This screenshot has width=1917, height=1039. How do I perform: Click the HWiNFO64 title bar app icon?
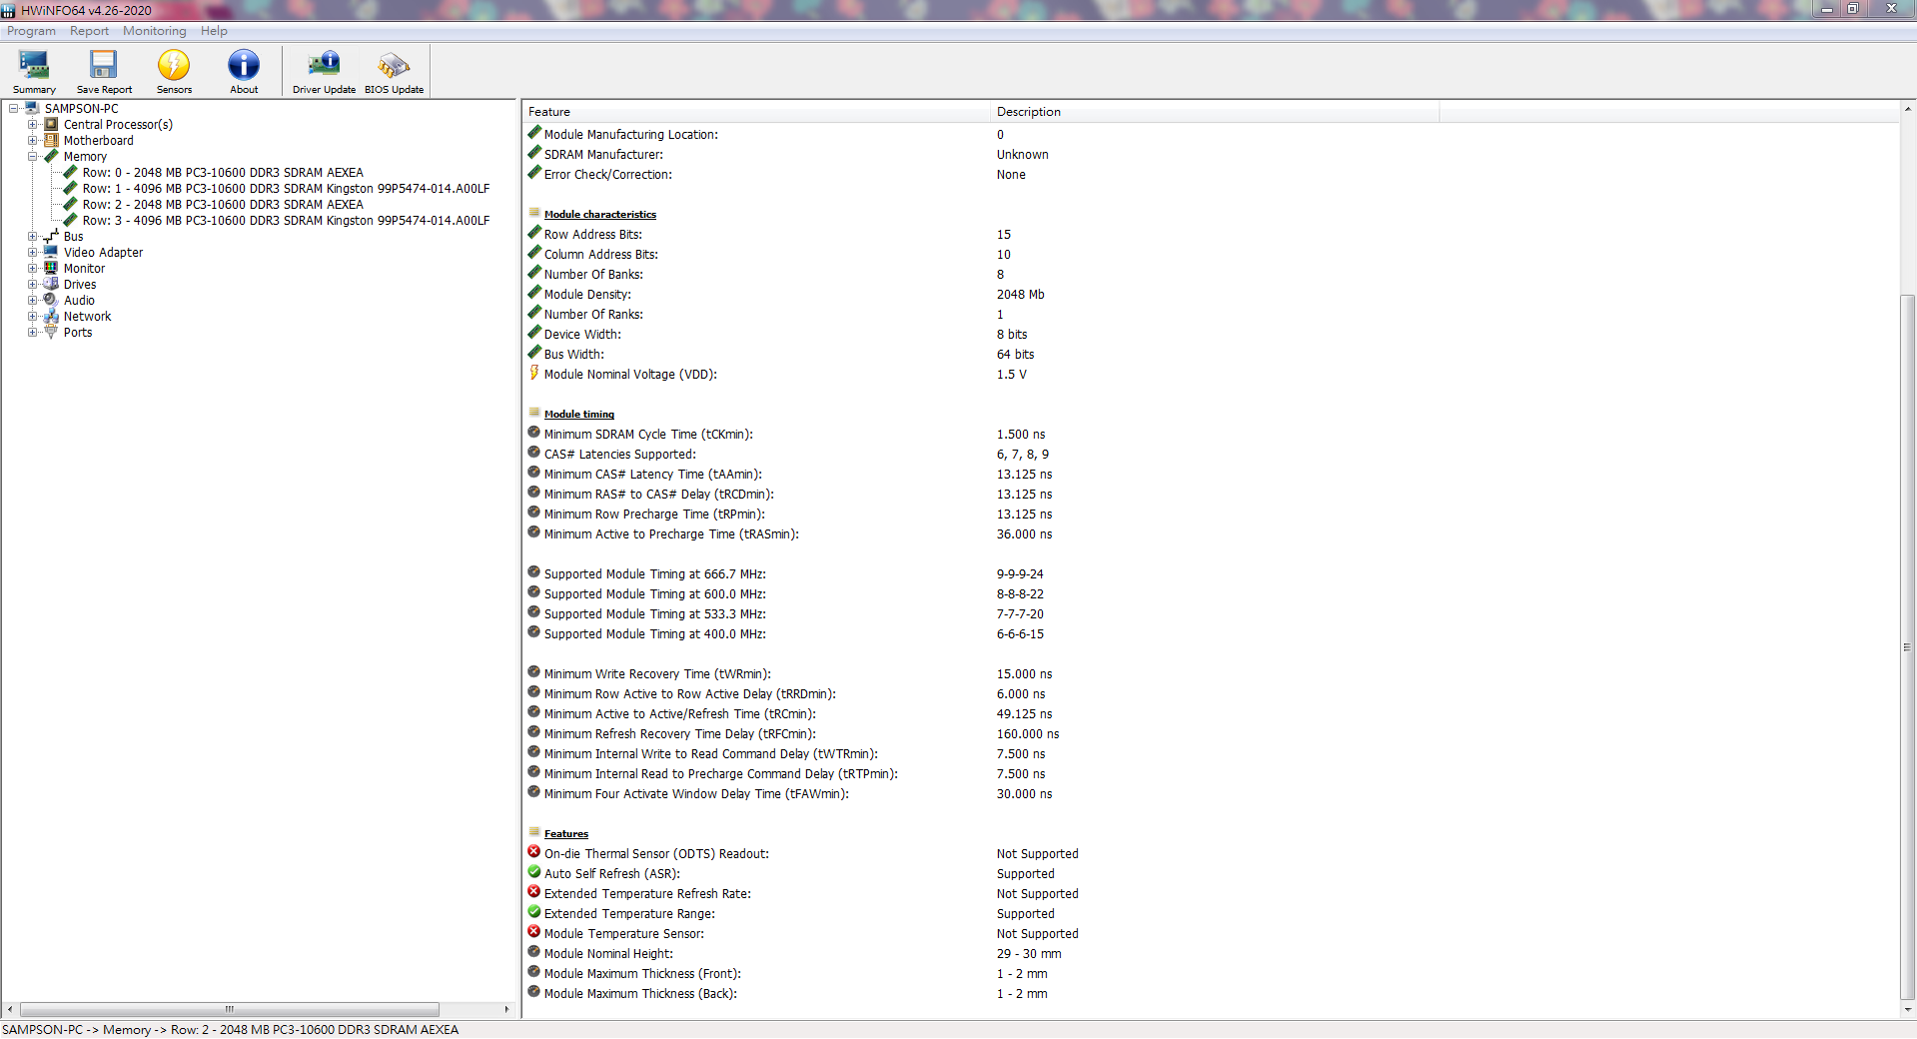tap(9, 10)
